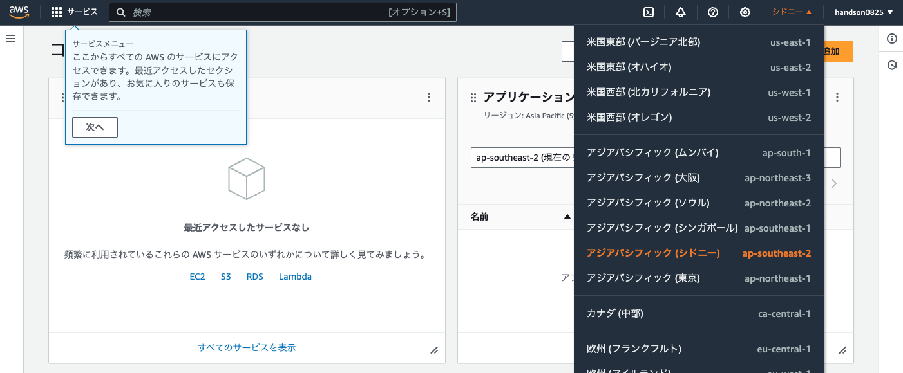The width and height of the screenshot is (903, 373).
Task: Select Canada Central ca-central-1 region
Action: (x=699, y=314)
